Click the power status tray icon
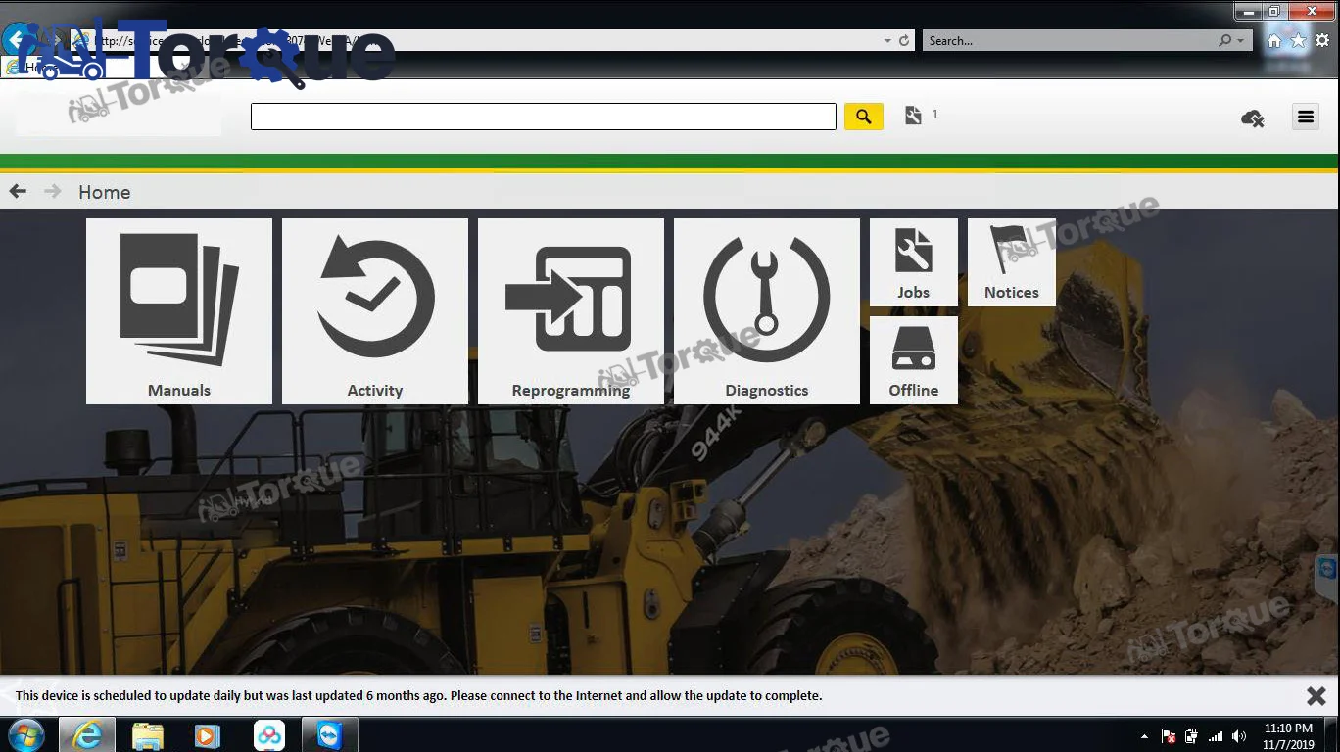Image resolution: width=1340 pixels, height=752 pixels. tap(1192, 736)
